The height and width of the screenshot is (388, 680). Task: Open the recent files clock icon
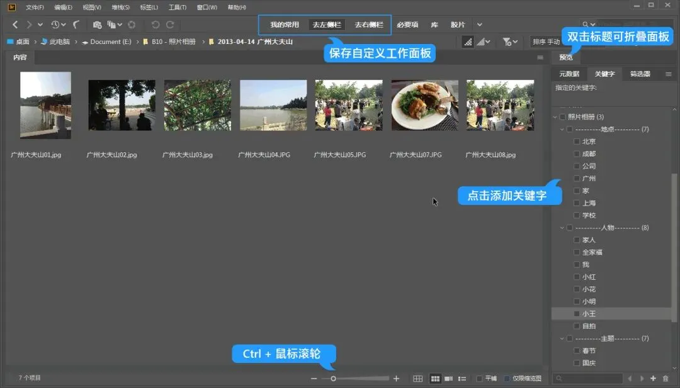coord(55,25)
